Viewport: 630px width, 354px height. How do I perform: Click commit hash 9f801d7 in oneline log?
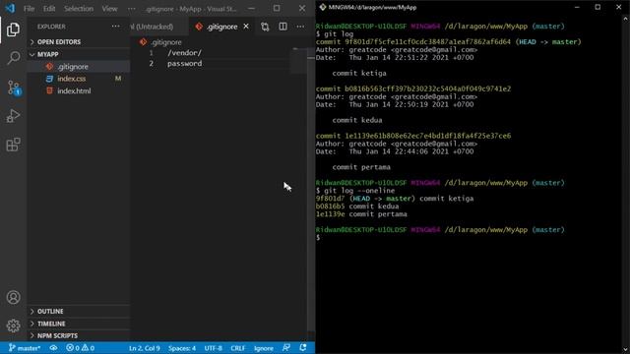330,199
